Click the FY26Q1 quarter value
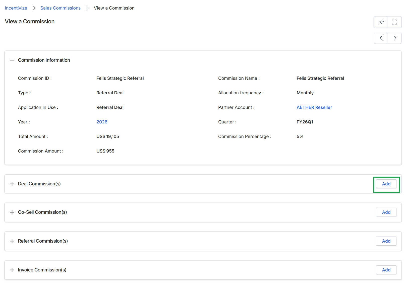Viewport: 406px width, 287px height. coord(305,122)
